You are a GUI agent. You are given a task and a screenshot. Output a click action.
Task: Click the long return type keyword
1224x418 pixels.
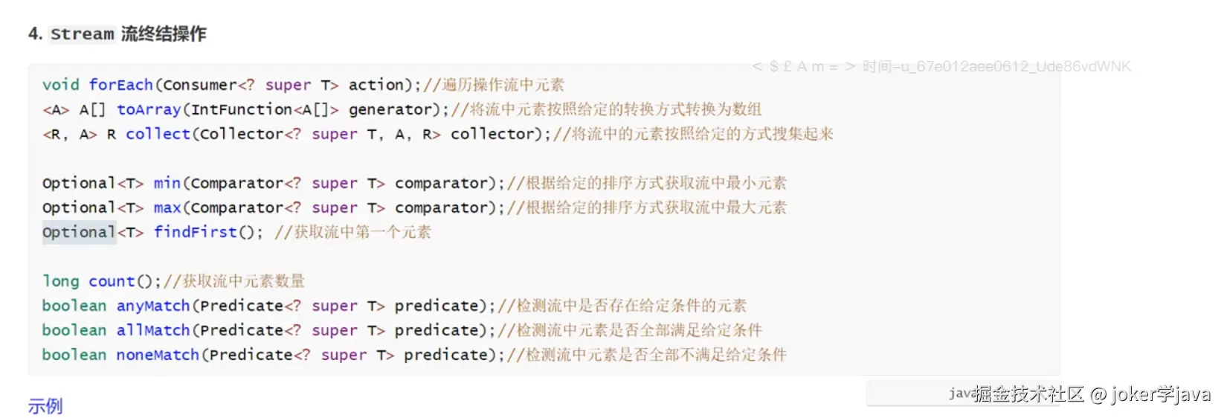coord(60,281)
